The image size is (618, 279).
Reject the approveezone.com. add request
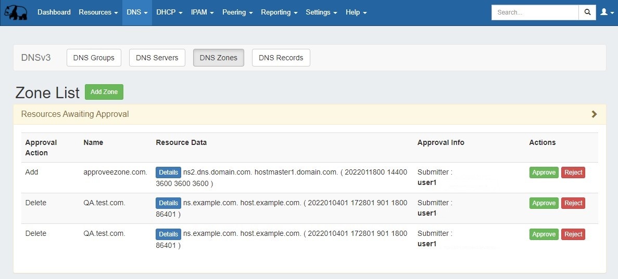pyautogui.click(x=573, y=172)
